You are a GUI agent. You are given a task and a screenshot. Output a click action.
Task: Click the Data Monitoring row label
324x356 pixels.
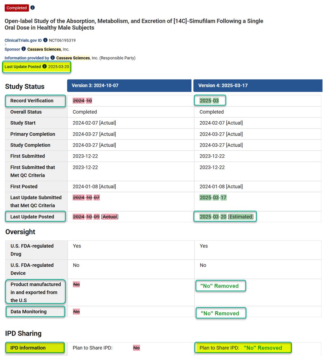click(28, 311)
